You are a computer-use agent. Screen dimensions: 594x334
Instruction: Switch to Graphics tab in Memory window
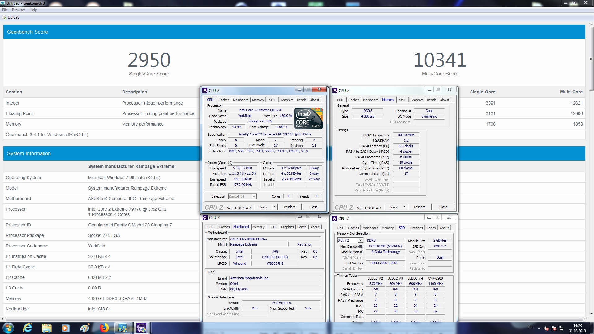[x=417, y=100]
